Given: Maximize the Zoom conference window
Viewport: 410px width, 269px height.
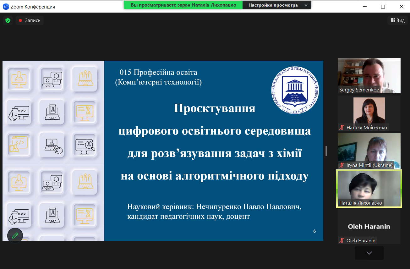Looking at the screenshot, I should (383, 7).
